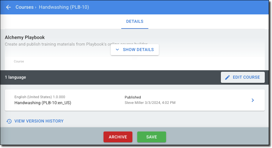Click the version history clock icon

pyautogui.click(x=9, y=121)
